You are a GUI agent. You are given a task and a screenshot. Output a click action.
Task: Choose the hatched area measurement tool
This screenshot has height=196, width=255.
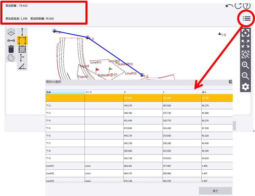click(x=22, y=49)
